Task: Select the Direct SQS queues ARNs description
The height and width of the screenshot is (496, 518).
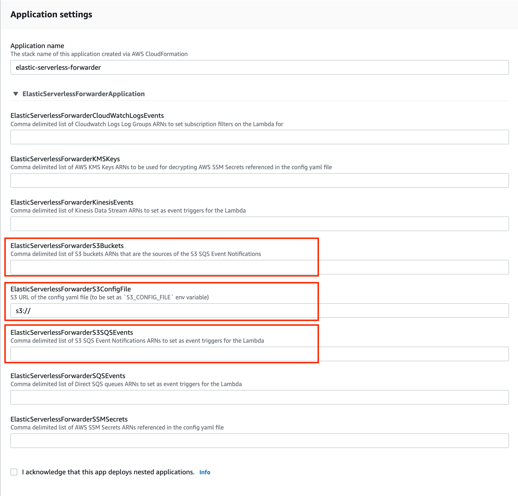Action: pos(126,384)
